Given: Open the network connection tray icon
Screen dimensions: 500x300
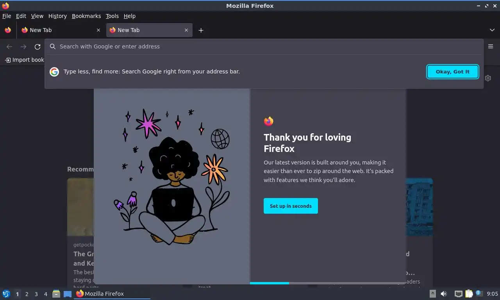Looking at the screenshot, I should coord(459,294).
